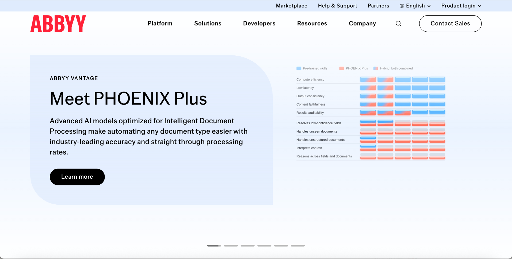The height and width of the screenshot is (259, 512).
Task: Open the Developers menu
Action: 259,23
